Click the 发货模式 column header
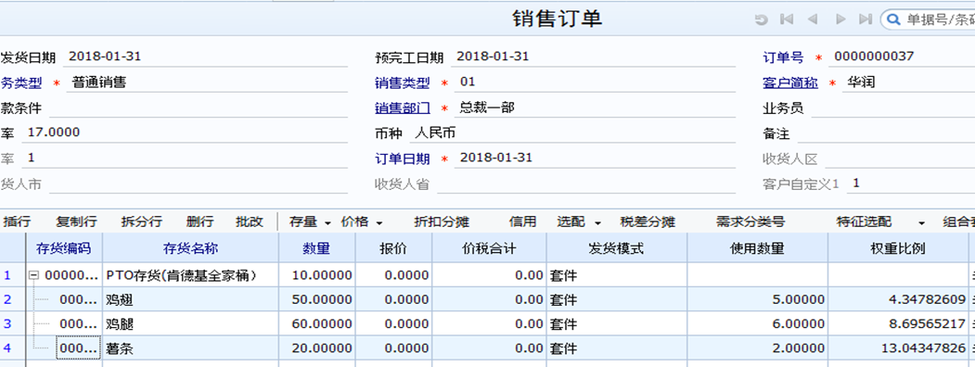The width and height of the screenshot is (975, 367). click(x=617, y=248)
